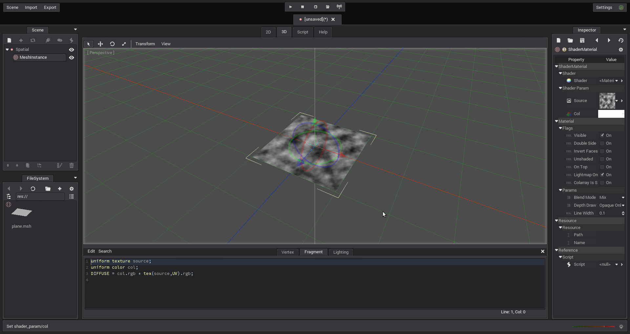Click the FileSystem open folder icon
Image resolution: width=630 pixels, height=334 pixels.
point(48,189)
